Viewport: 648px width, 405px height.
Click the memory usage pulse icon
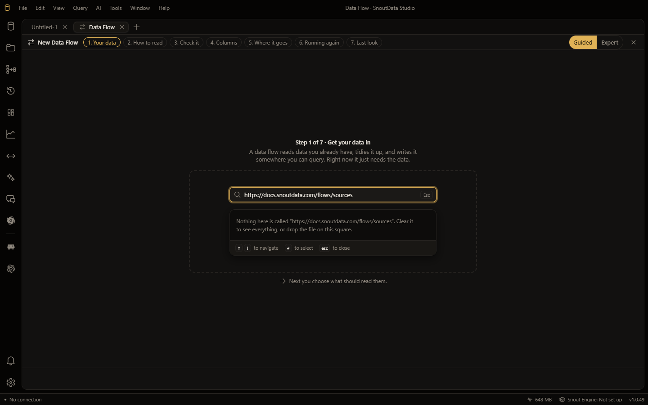click(x=530, y=400)
